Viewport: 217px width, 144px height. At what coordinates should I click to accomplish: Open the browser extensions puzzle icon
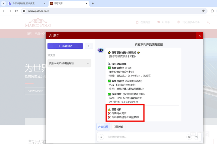212,11
